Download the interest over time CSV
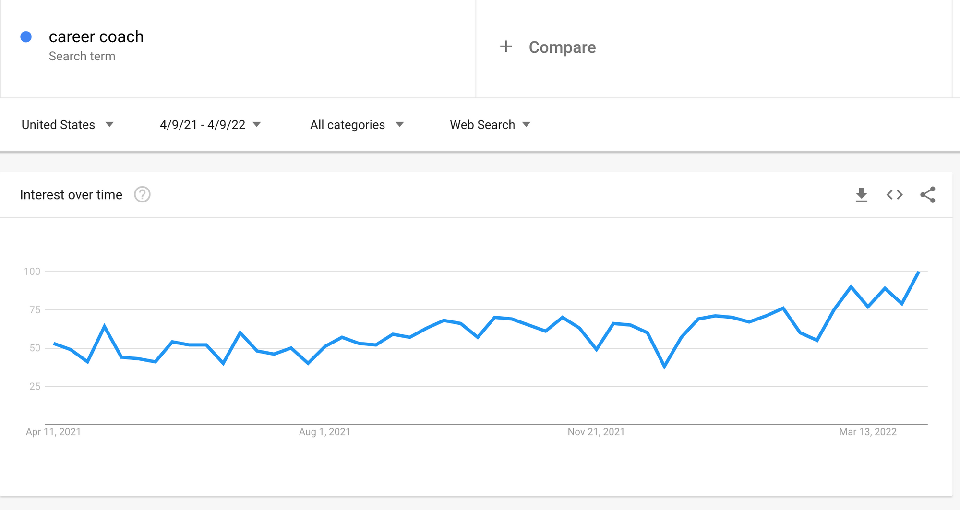Image resolution: width=960 pixels, height=510 pixels. point(862,195)
